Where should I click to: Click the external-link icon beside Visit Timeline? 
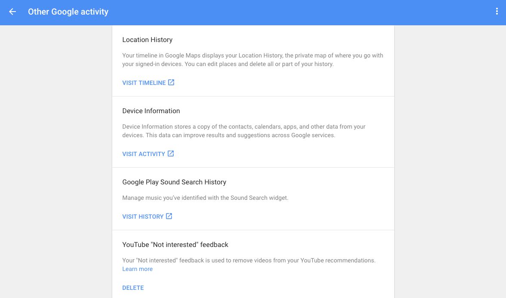point(171,82)
